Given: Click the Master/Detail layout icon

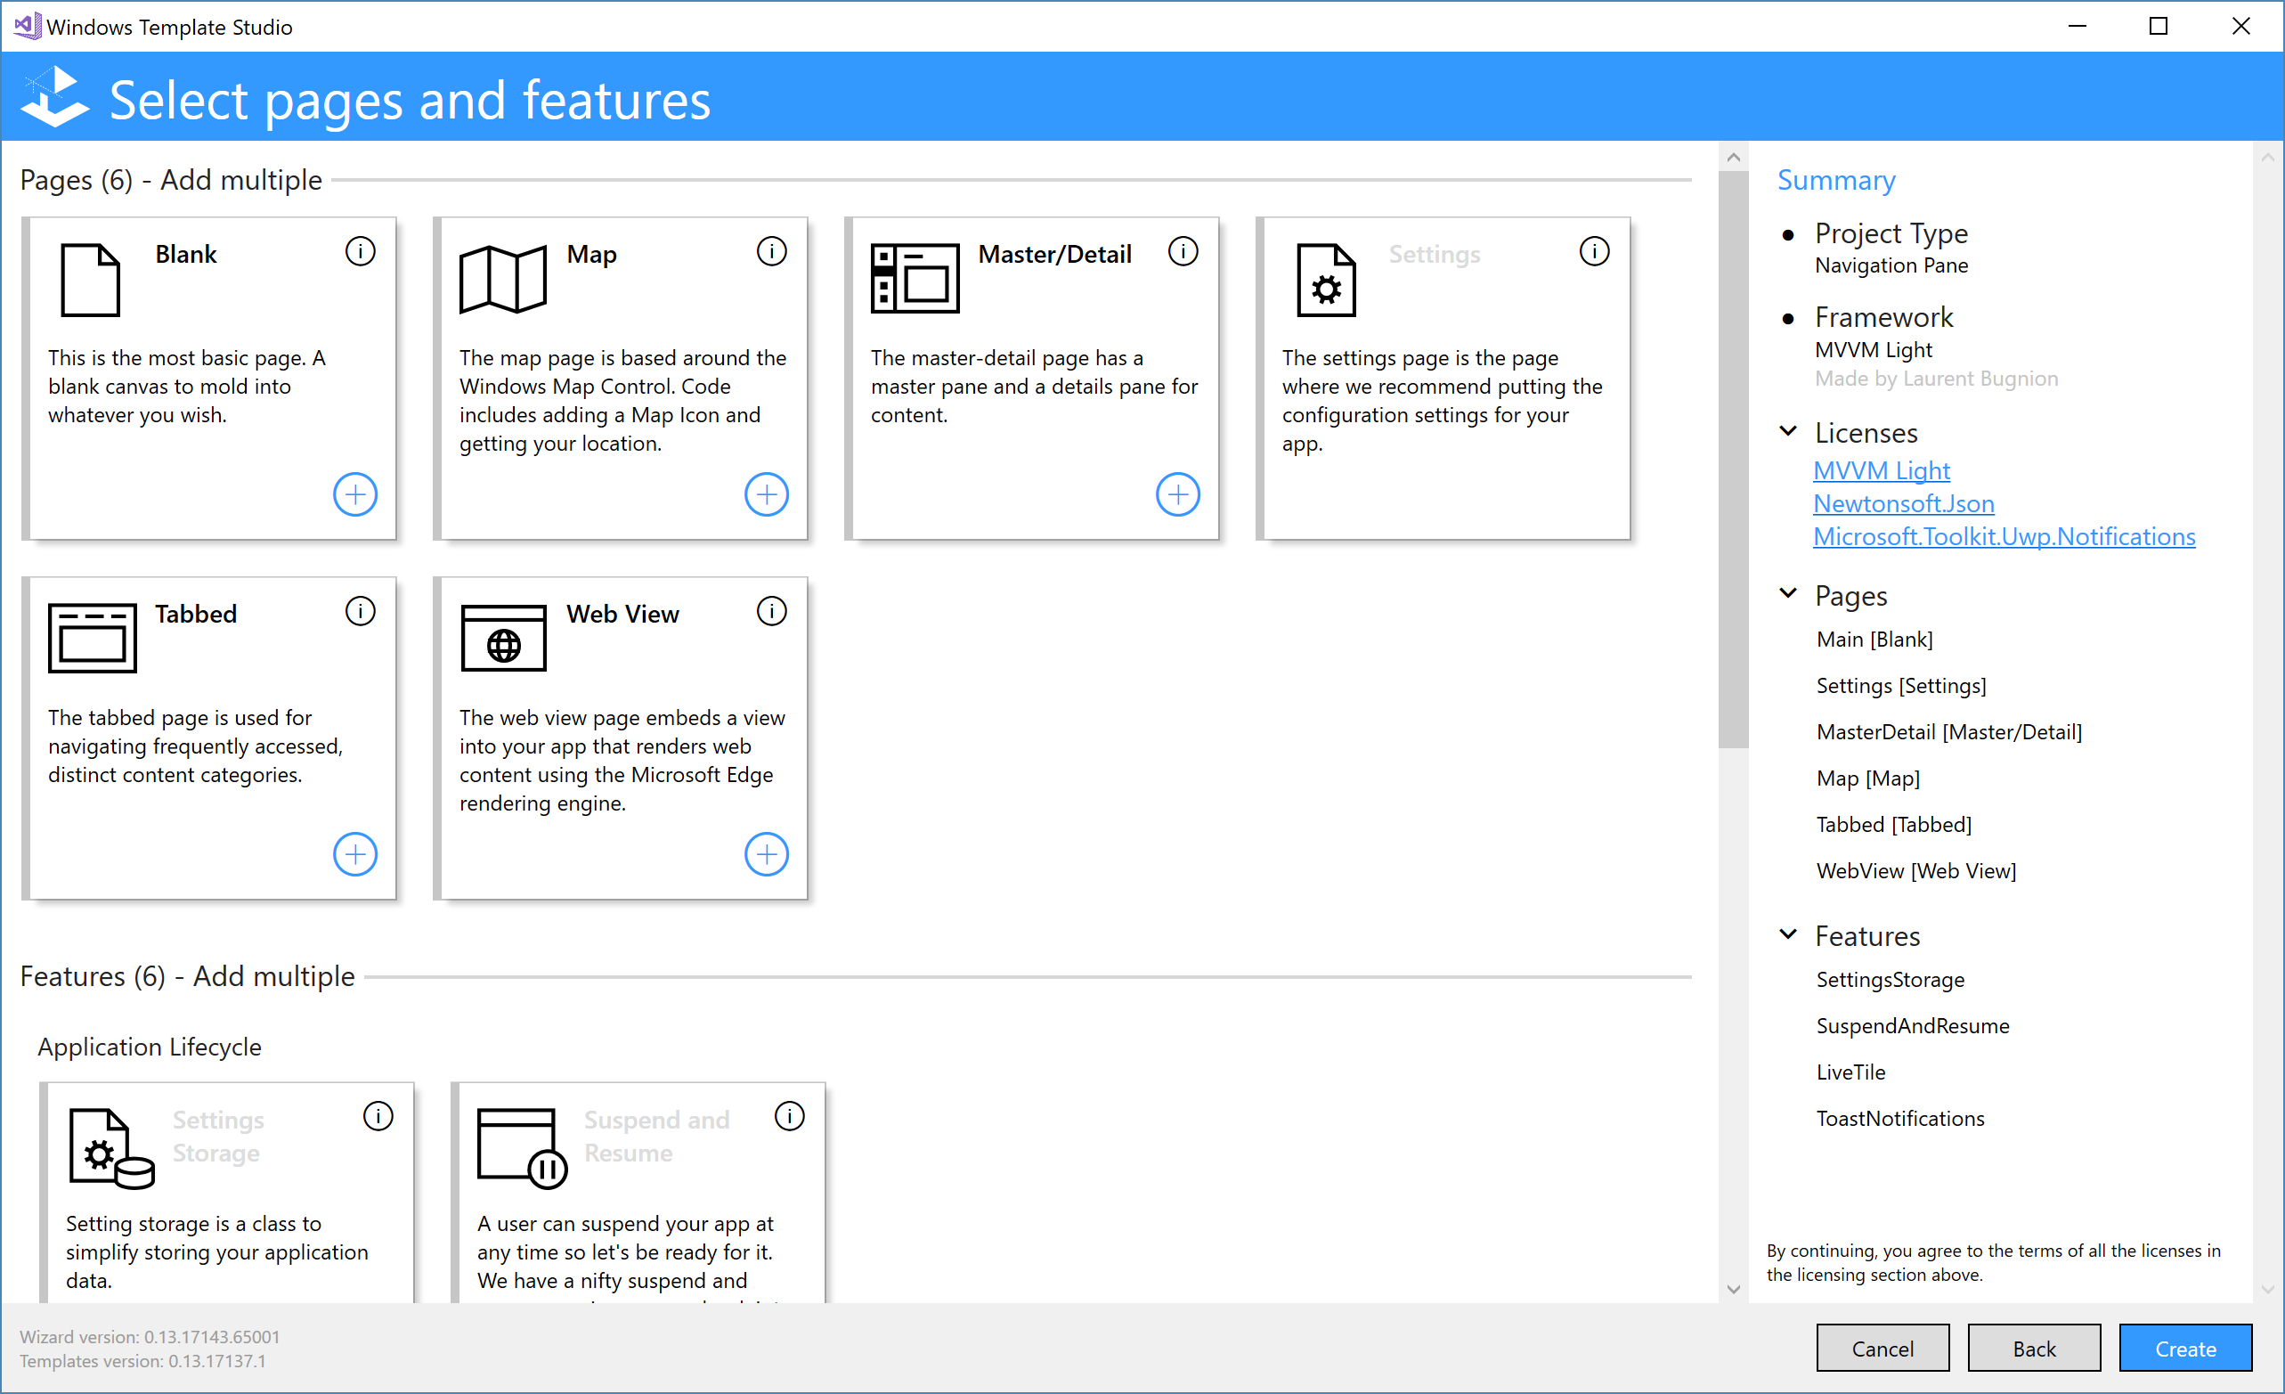Looking at the screenshot, I should point(915,278).
